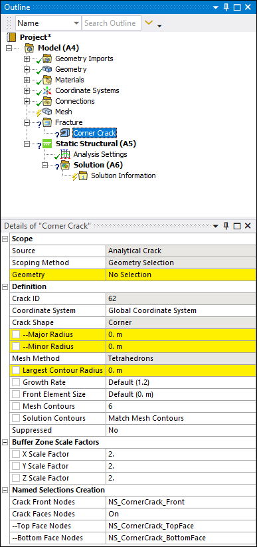Viewport: 257px width, 547px height.
Task: Select the Analysis Settings icon
Action: (65, 154)
